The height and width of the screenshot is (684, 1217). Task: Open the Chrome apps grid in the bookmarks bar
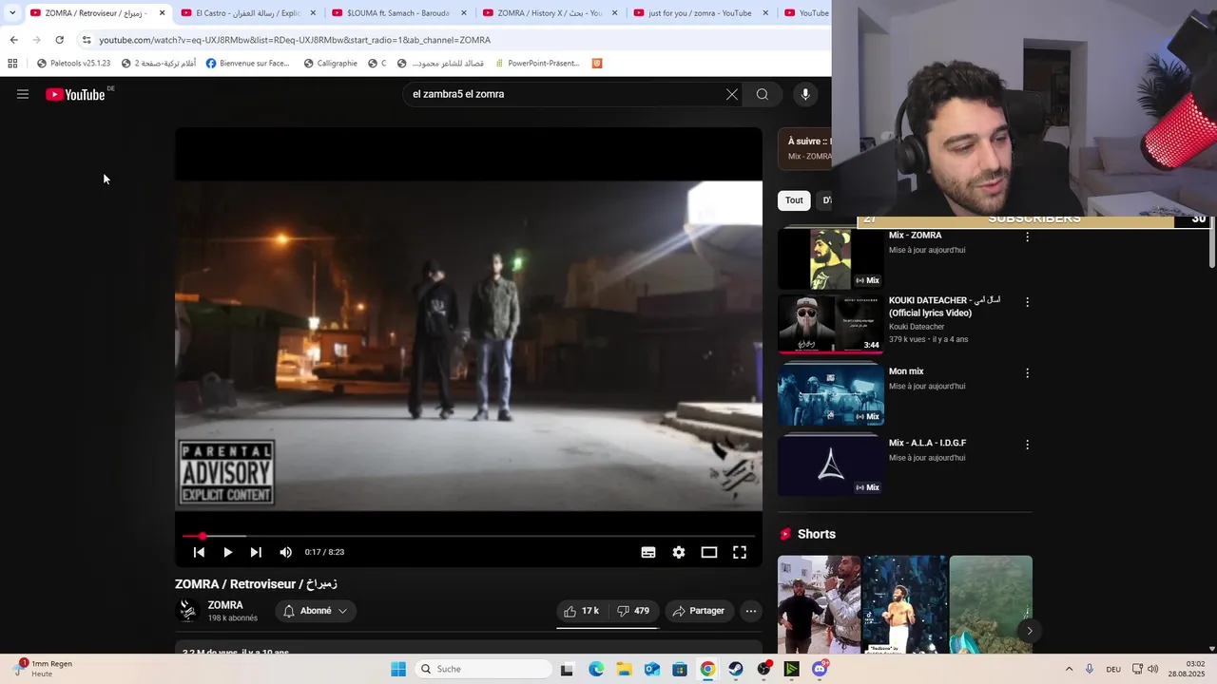pos(12,64)
